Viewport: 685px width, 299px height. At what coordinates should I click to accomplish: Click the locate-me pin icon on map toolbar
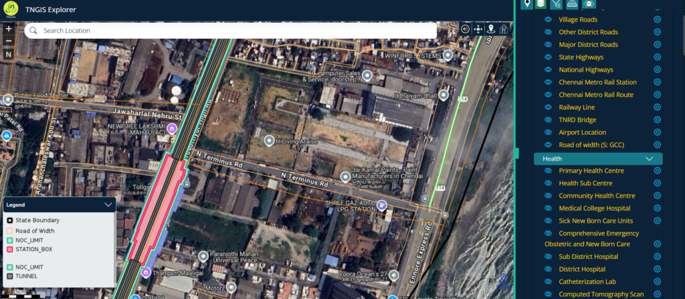491,29
